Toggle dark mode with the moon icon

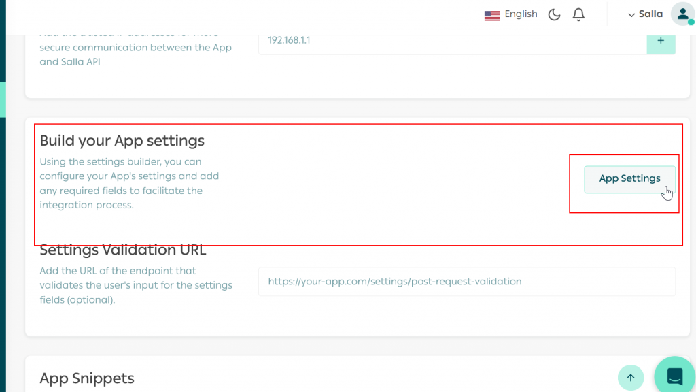coord(554,14)
